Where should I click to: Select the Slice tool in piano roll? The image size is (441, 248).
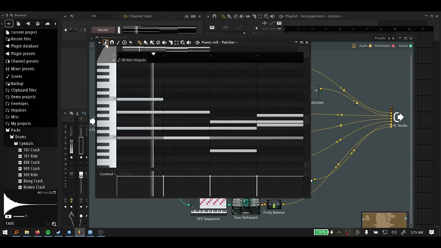pyautogui.click(x=171, y=42)
